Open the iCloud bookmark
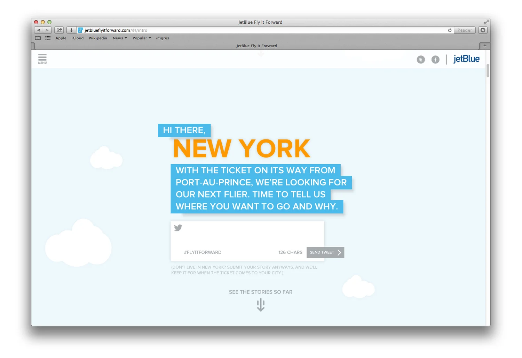Viewport: 522px width, 358px height. click(78, 38)
